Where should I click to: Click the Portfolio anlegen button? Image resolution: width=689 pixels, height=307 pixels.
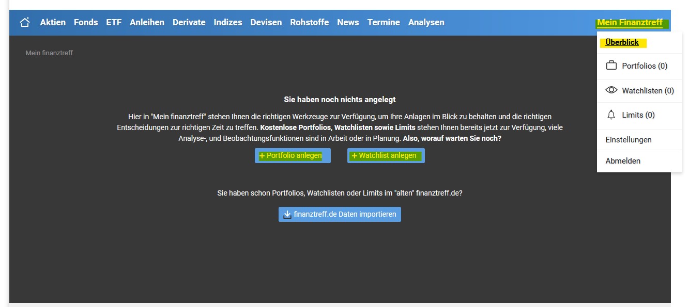point(293,155)
